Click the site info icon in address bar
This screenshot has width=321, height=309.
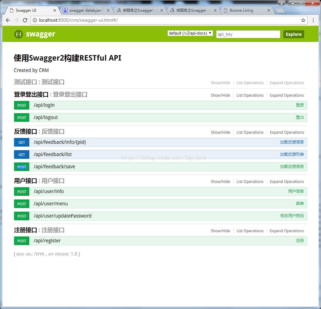click(x=35, y=20)
